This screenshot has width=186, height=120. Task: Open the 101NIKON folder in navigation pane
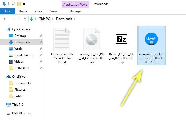(x=22, y=68)
